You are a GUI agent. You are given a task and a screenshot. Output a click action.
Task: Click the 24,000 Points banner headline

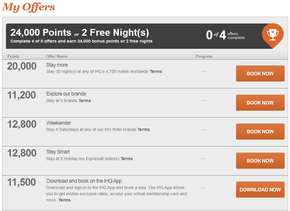click(80, 32)
